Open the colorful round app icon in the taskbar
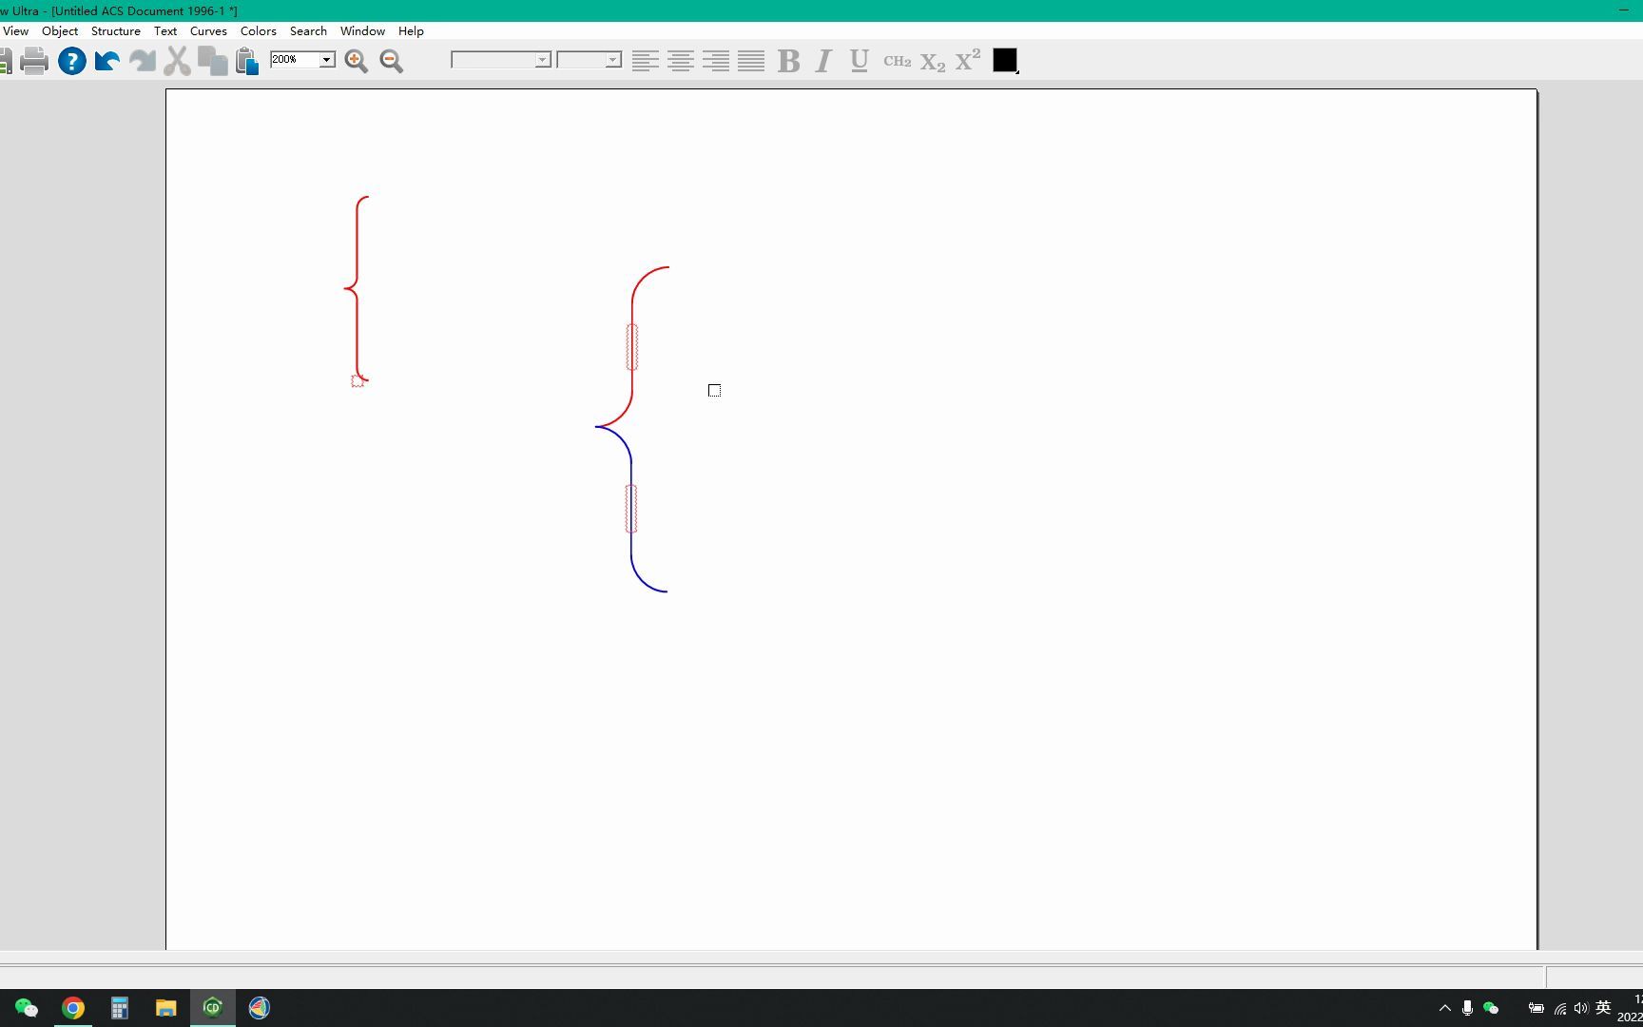Image resolution: width=1643 pixels, height=1027 pixels. pos(260,1007)
